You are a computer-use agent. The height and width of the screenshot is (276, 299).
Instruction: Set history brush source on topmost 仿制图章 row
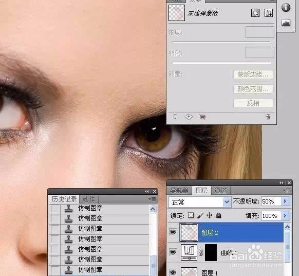tap(55, 209)
